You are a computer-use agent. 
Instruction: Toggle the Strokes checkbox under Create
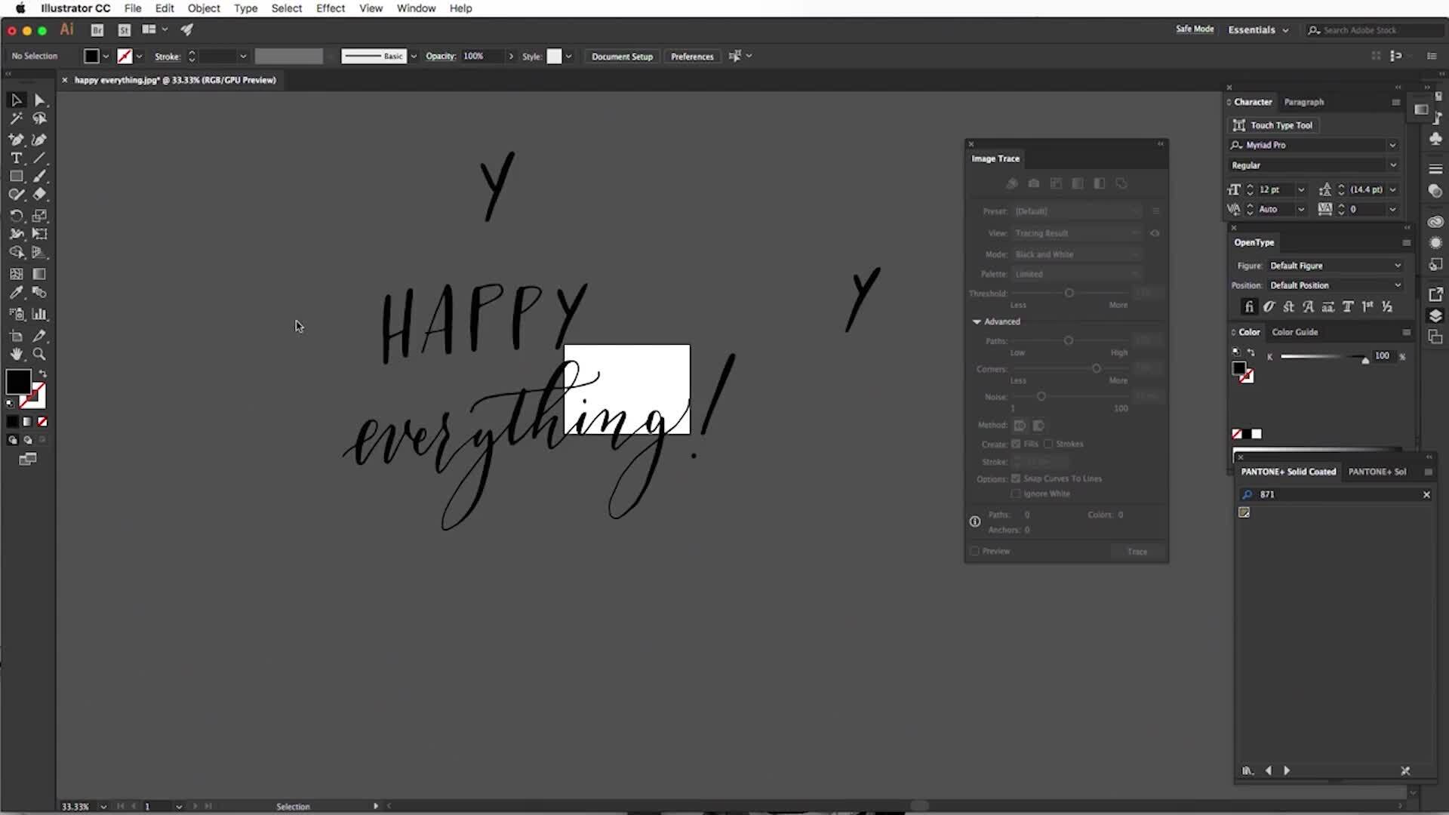[x=1049, y=444]
